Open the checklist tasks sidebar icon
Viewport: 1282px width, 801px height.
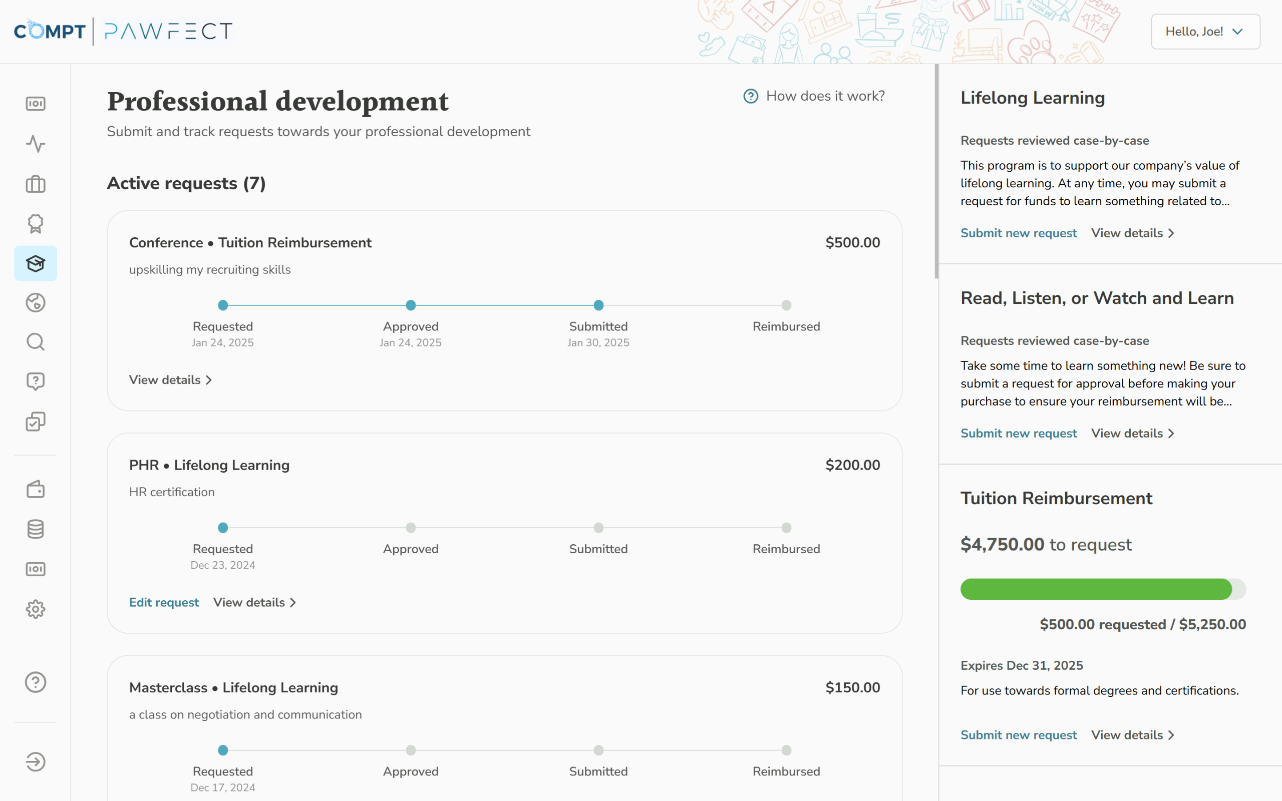pos(36,422)
